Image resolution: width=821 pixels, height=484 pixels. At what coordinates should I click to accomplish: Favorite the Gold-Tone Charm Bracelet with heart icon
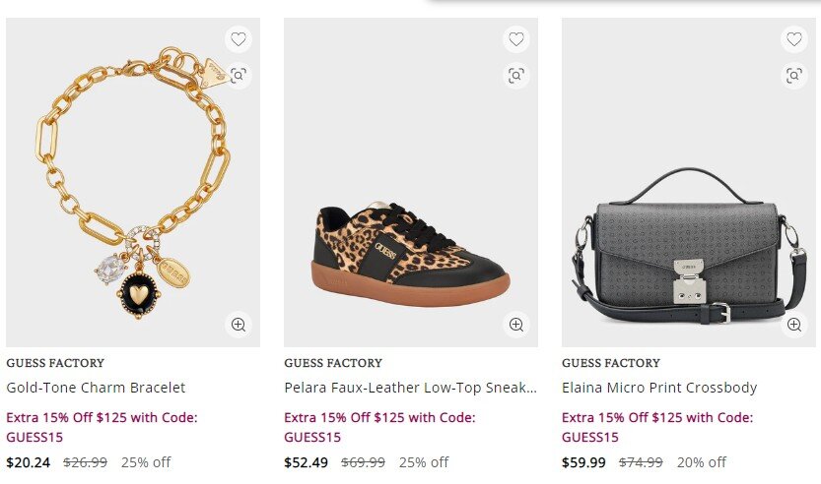(x=238, y=39)
